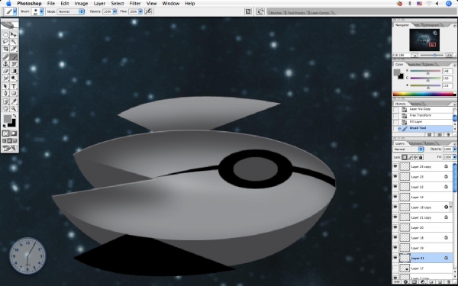Open the Filter menu
Screen dimensions: 458x286
coord(135,4)
